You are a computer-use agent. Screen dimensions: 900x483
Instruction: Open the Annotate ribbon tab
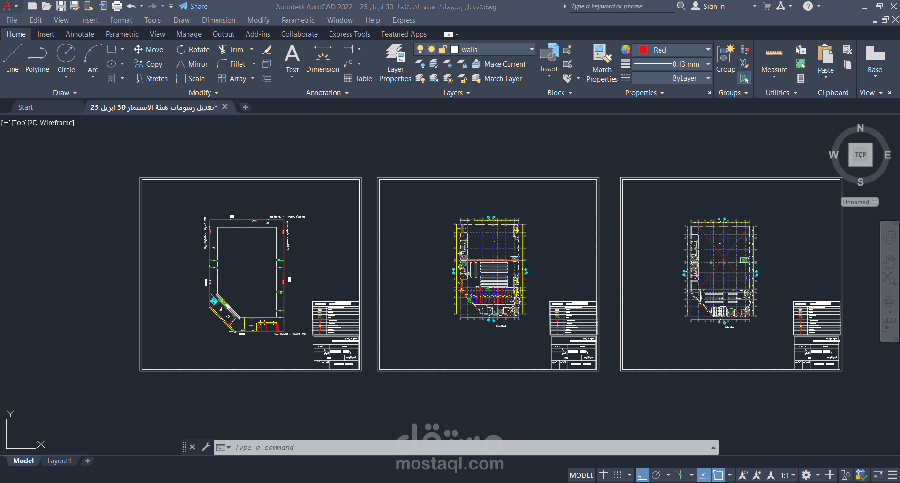tap(80, 34)
